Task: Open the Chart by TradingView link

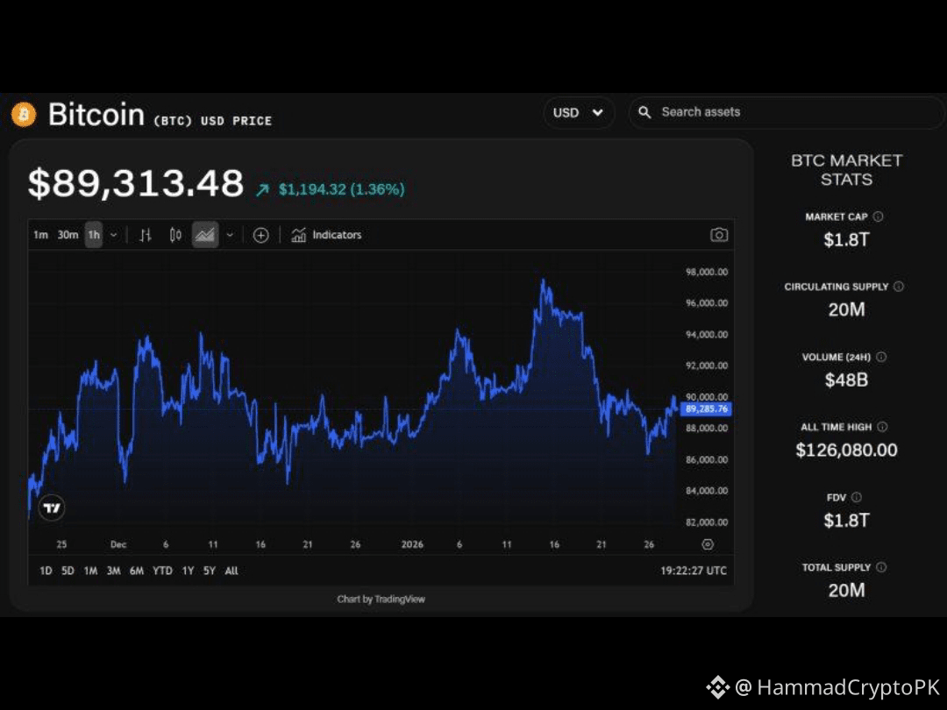Action: (381, 599)
